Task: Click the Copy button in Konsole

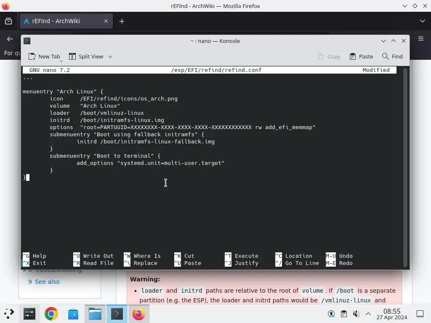Action: click(329, 57)
